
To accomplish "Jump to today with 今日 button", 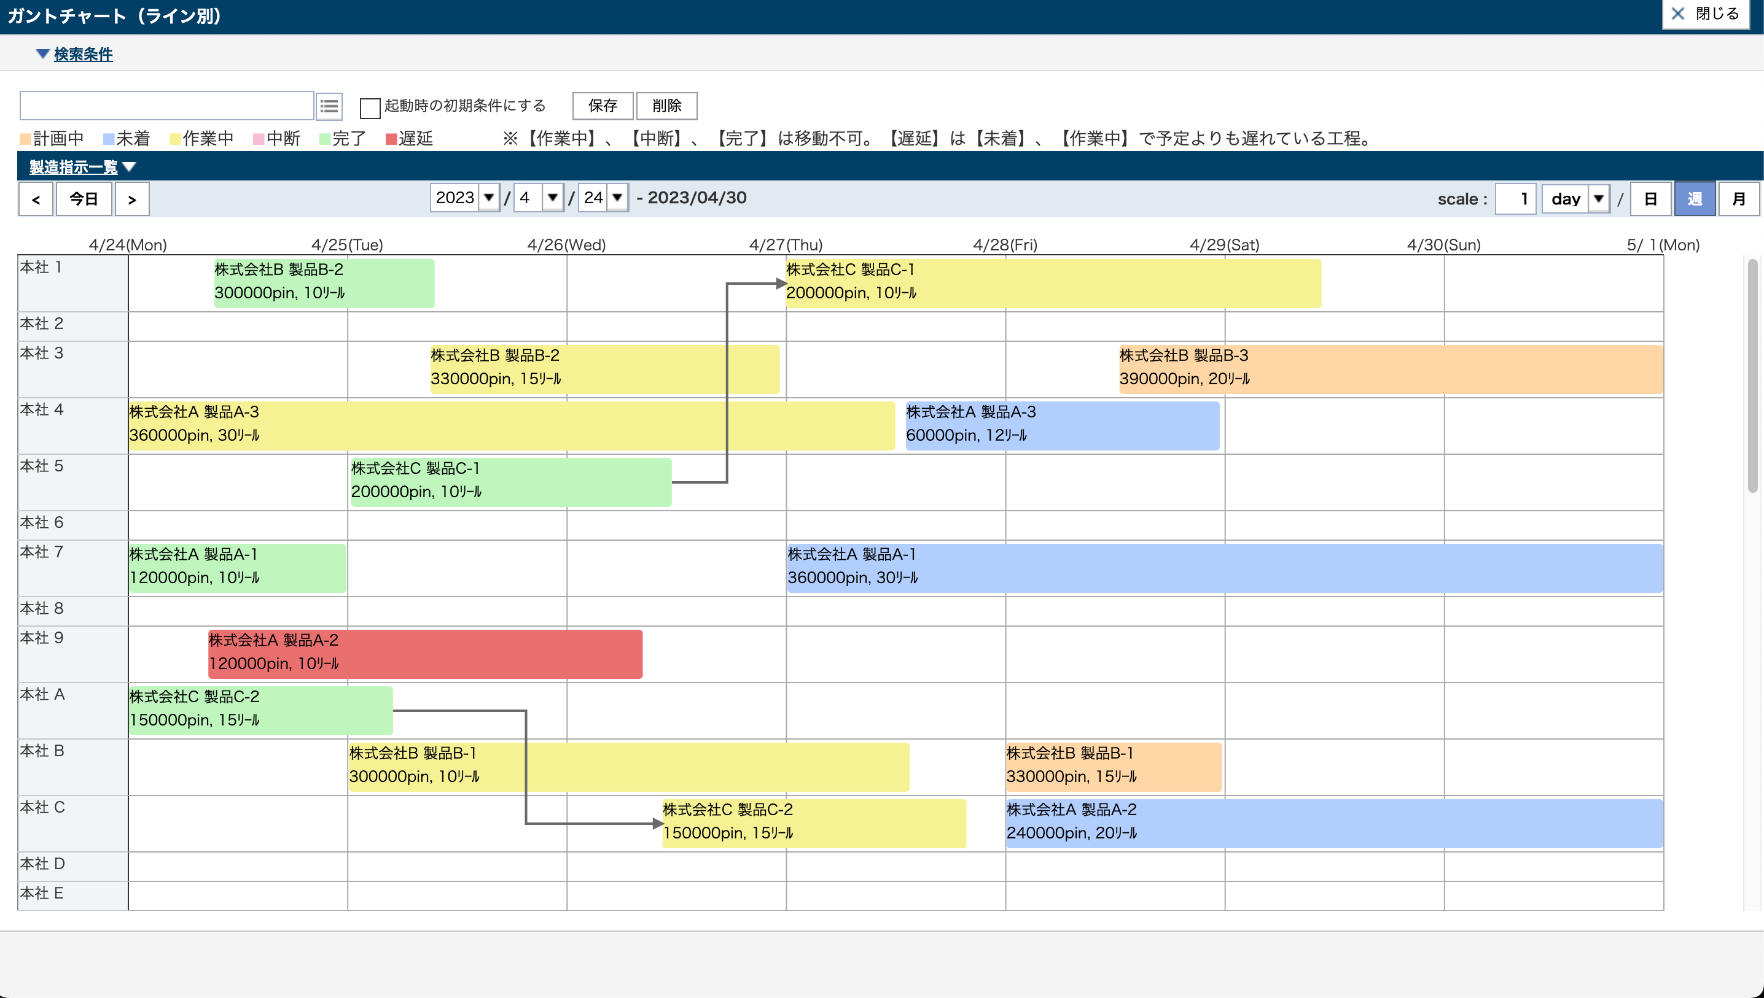I will pos(84,199).
